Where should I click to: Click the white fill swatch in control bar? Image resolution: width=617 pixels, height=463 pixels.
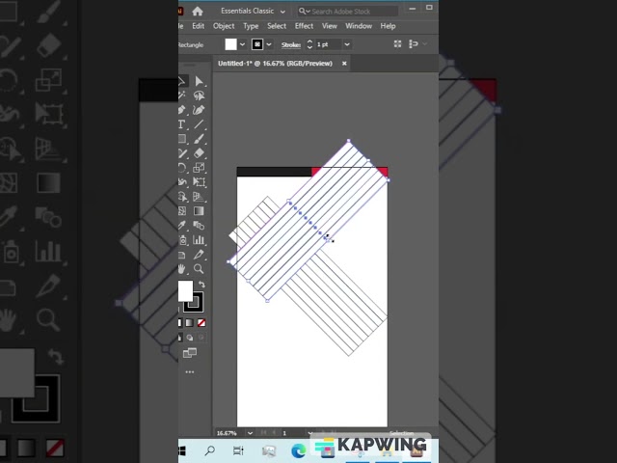[231, 44]
